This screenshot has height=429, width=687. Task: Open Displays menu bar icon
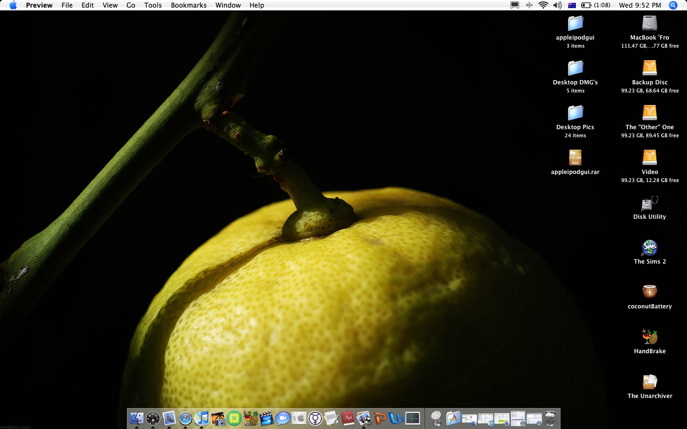tap(515, 5)
